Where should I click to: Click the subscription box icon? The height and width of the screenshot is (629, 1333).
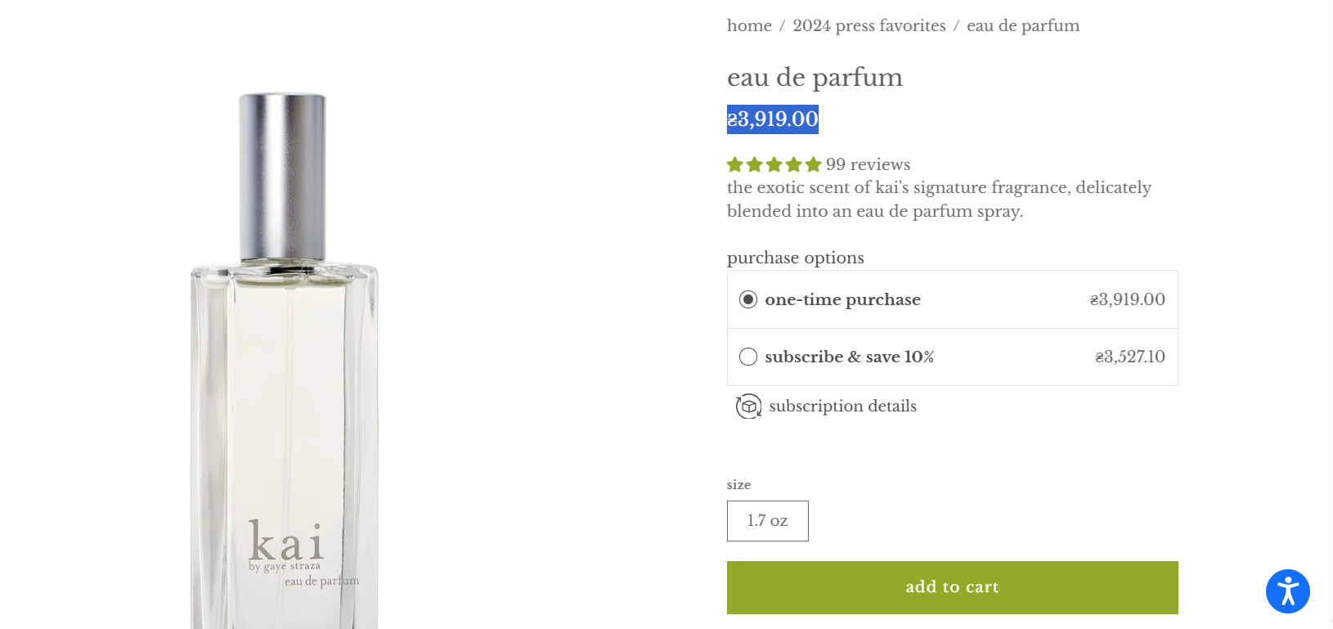pyautogui.click(x=748, y=407)
